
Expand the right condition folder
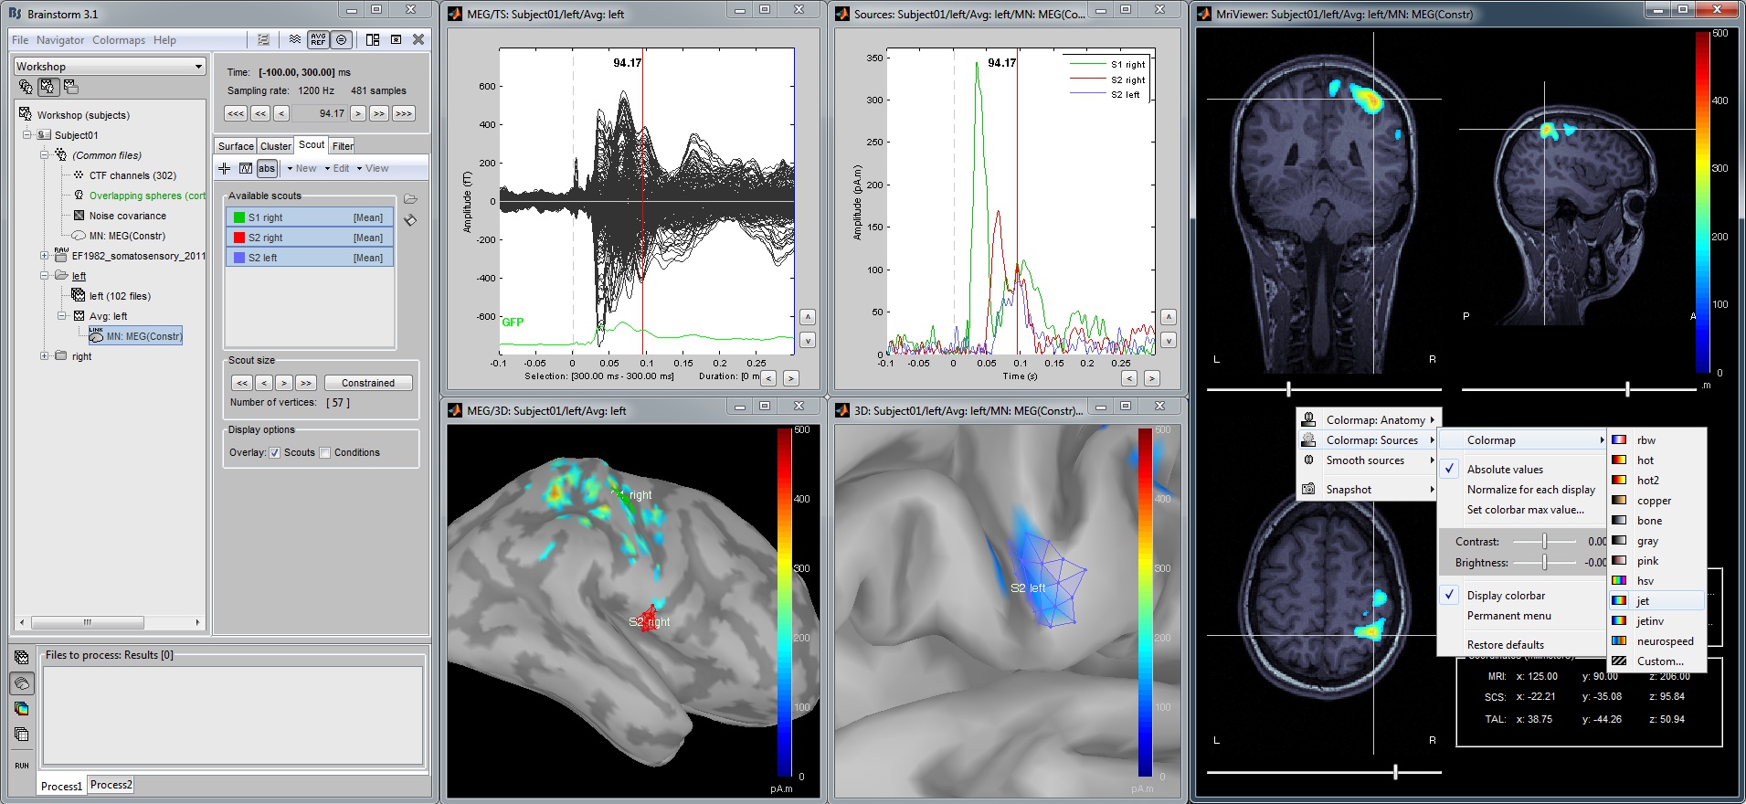coord(44,356)
